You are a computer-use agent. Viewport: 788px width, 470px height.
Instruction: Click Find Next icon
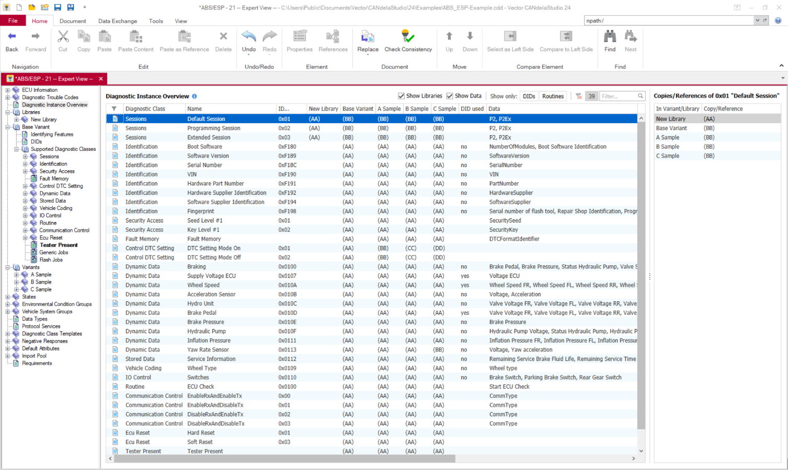631,37
